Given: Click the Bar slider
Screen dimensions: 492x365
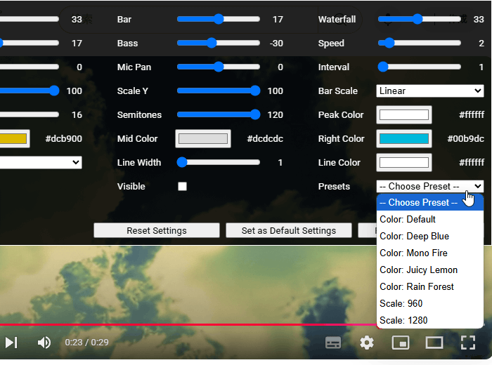Looking at the screenshot, I should click(219, 19).
